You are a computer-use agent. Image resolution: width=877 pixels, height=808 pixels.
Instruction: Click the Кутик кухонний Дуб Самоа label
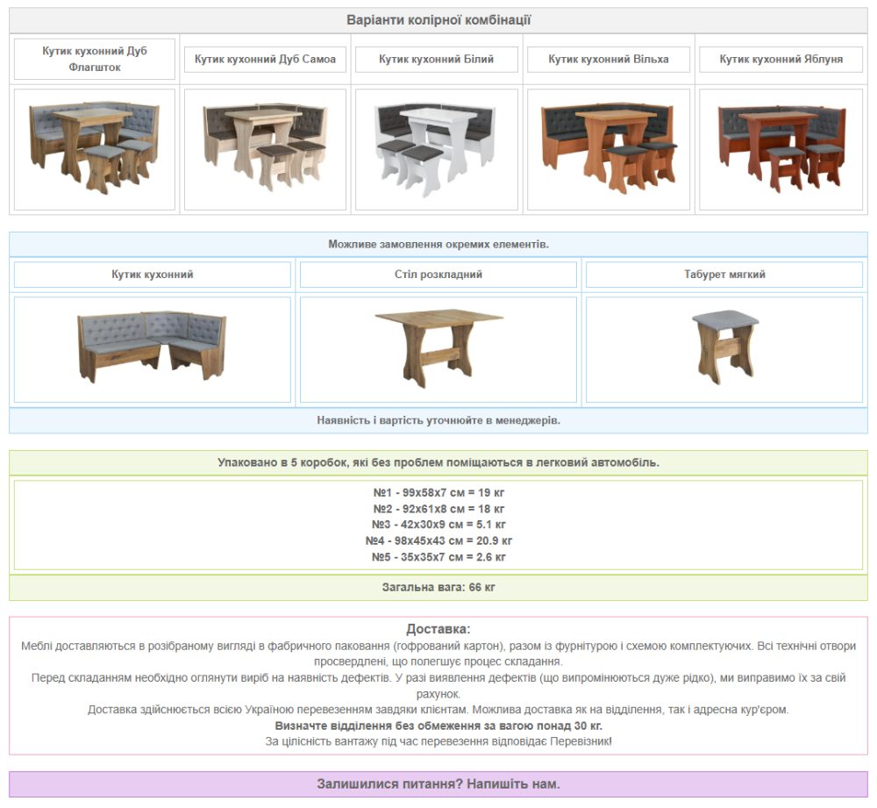[266, 59]
